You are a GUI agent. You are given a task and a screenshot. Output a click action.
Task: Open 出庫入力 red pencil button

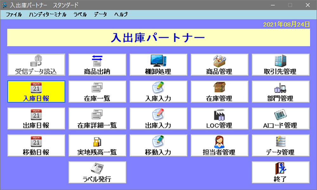(x=158, y=119)
